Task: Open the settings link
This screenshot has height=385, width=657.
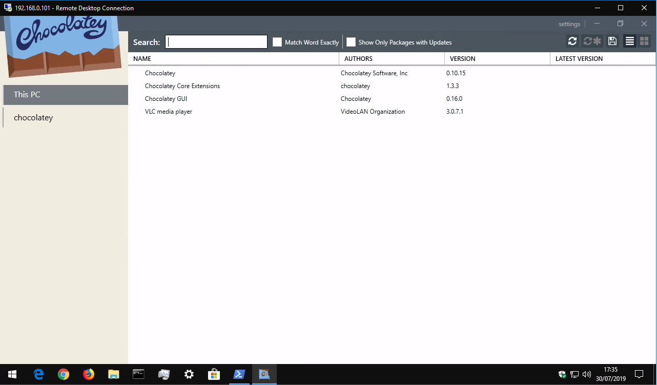Action: click(569, 24)
